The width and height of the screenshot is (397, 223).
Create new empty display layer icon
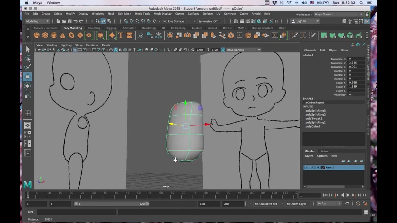click(355, 161)
